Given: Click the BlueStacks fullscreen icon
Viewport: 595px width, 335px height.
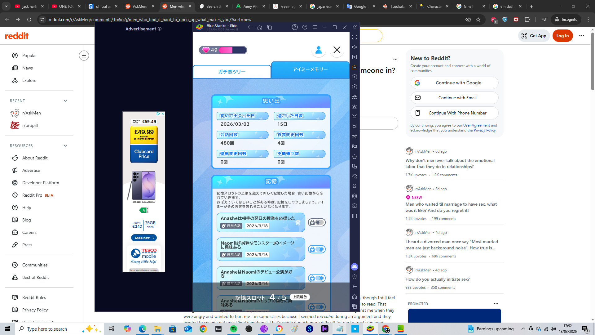Looking at the screenshot, I should coord(355,37).
